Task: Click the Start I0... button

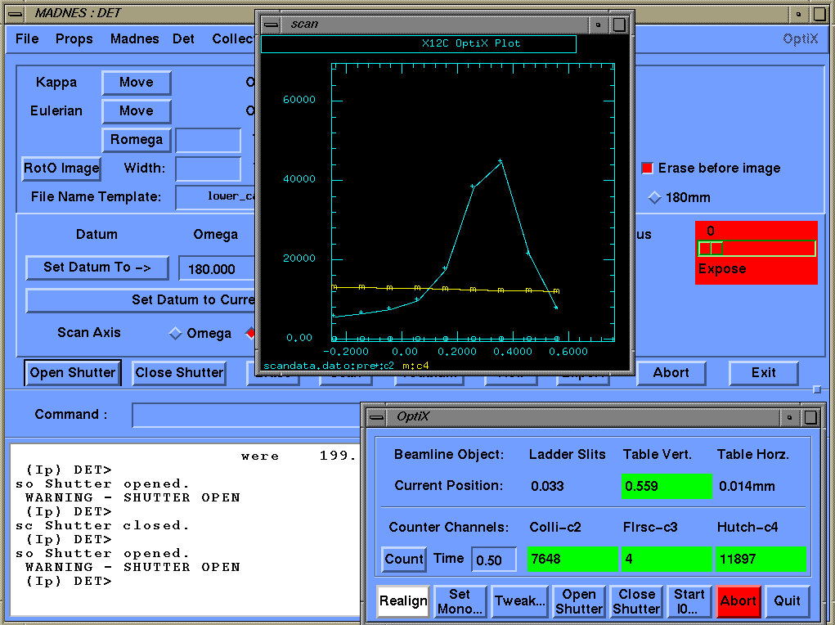Action: pos(689,601)
